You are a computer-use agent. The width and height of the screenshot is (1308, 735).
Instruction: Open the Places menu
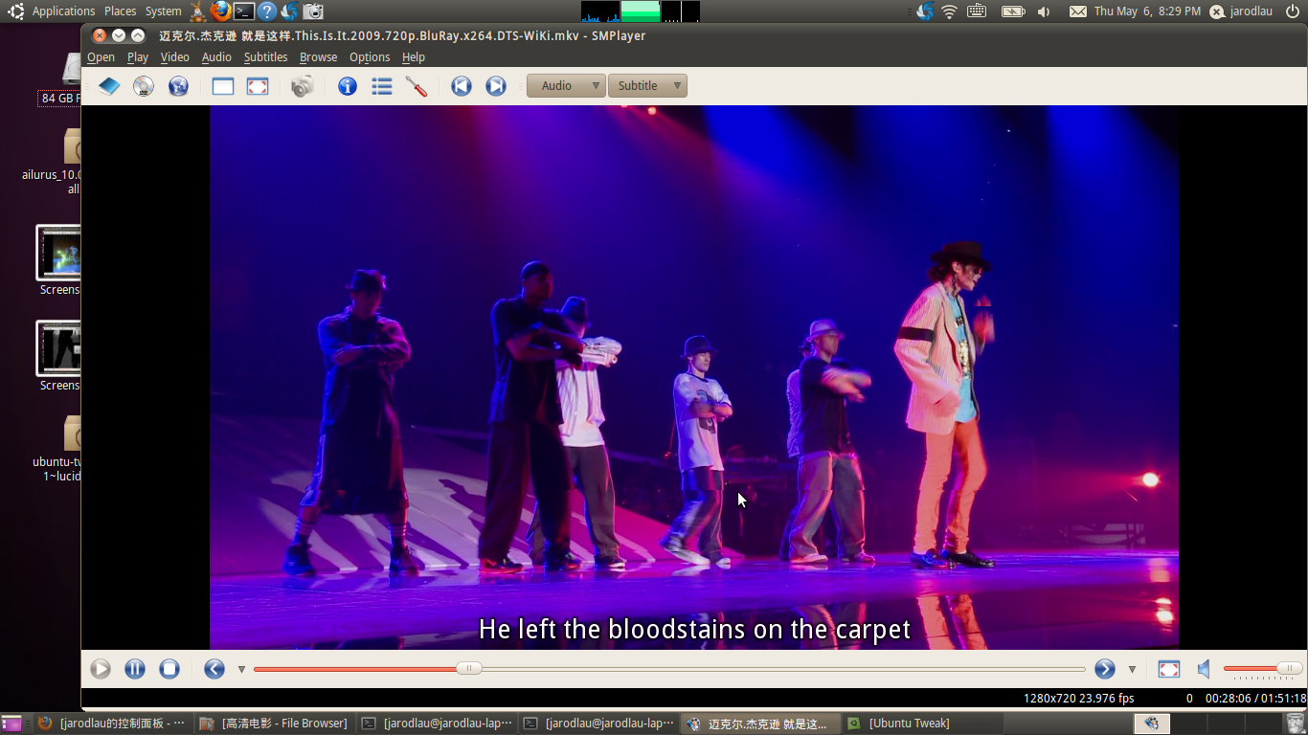click(121, 11)
